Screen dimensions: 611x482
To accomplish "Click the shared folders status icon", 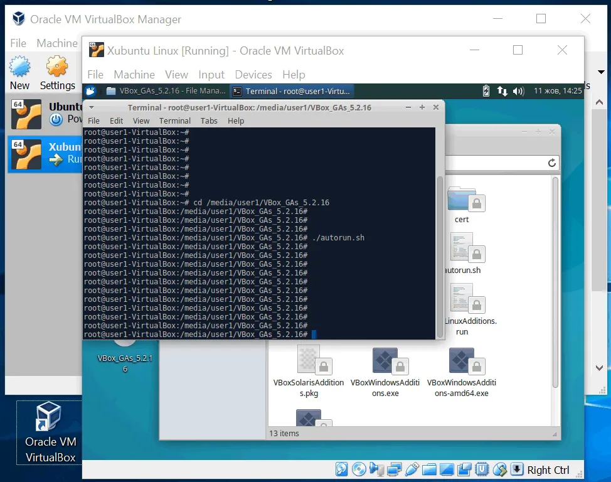I will coord(429,469).
